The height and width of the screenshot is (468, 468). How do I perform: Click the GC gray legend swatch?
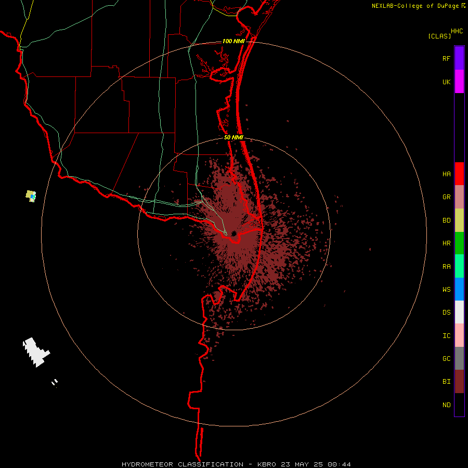(x=459, y=358)
